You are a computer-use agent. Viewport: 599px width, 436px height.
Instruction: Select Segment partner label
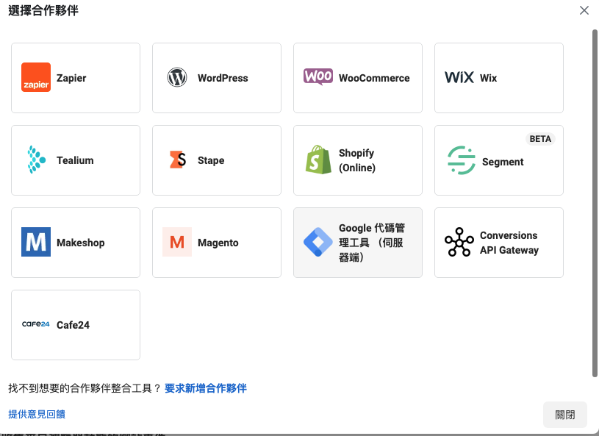(503, 162)
